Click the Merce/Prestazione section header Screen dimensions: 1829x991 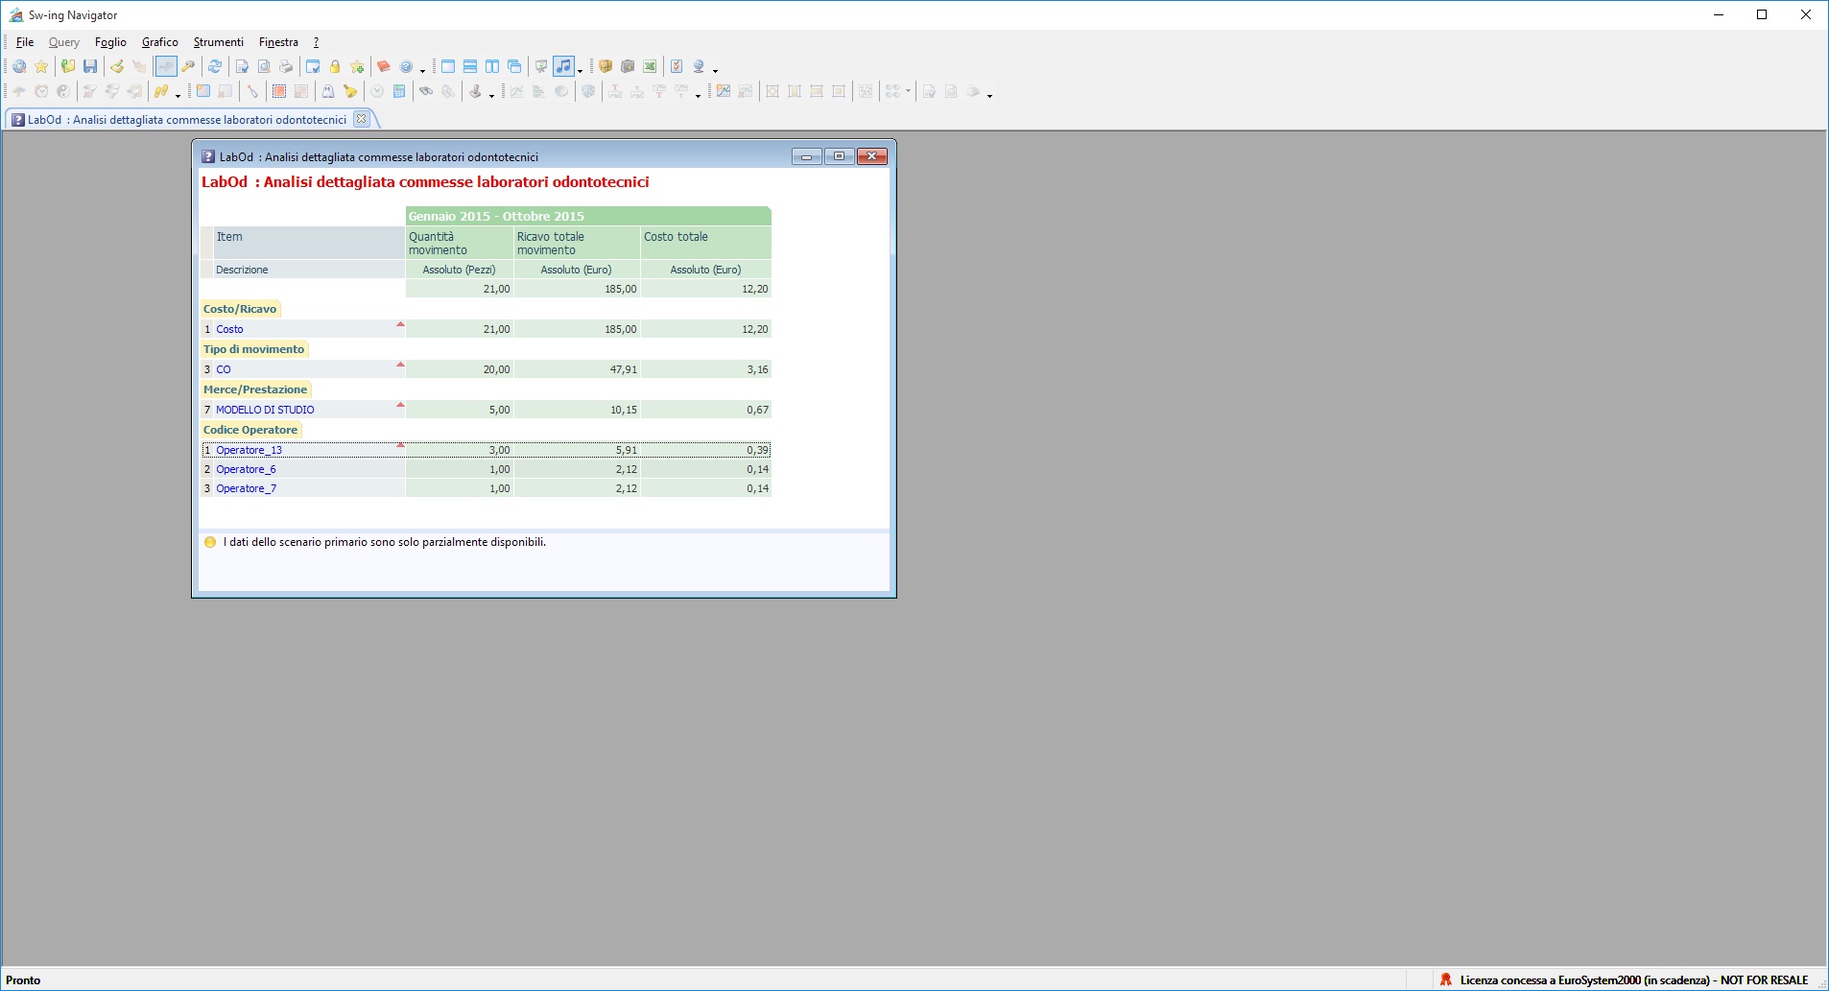point(255,389)
